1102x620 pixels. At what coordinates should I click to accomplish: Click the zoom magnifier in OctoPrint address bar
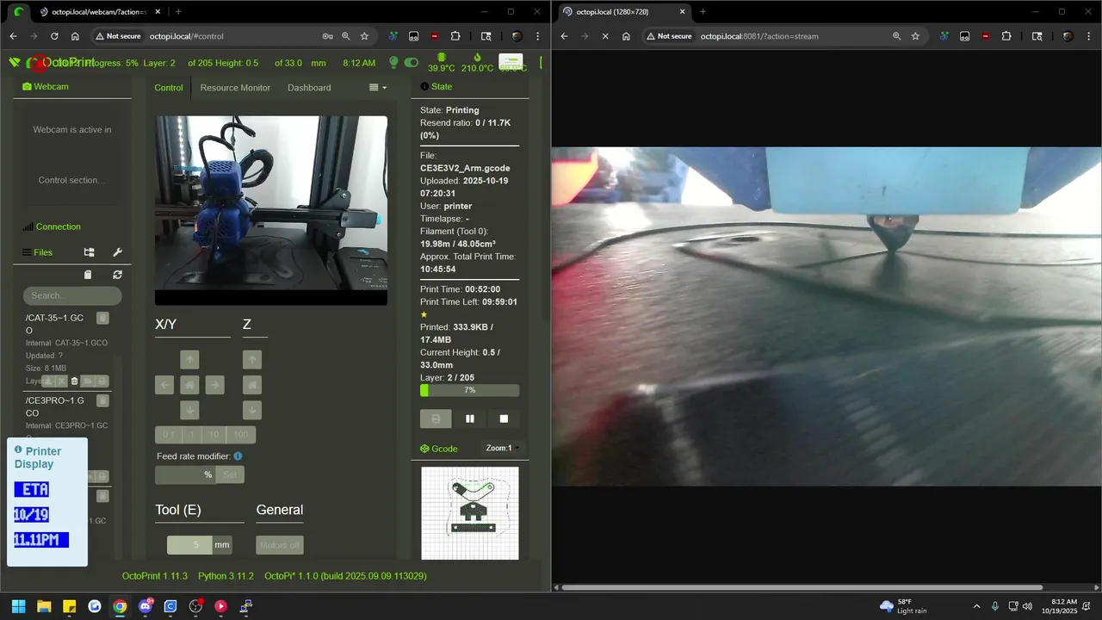click(x=346, y=36)
